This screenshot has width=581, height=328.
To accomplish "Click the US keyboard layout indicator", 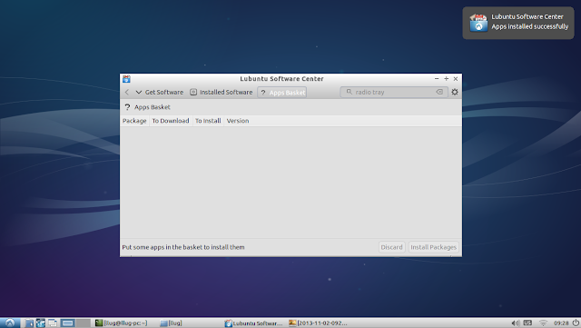I will pyautogui.click(x=527, y=323).
